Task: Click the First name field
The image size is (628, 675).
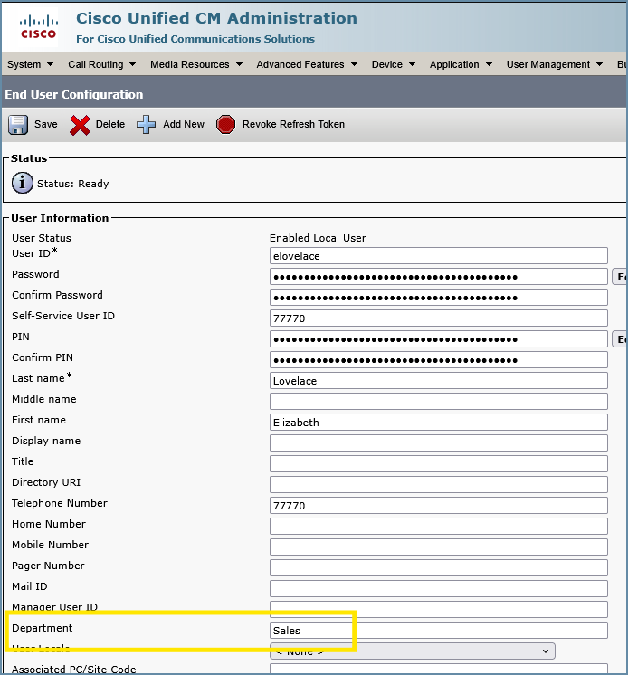Action: pyautogui.click(x=439, y=423)
